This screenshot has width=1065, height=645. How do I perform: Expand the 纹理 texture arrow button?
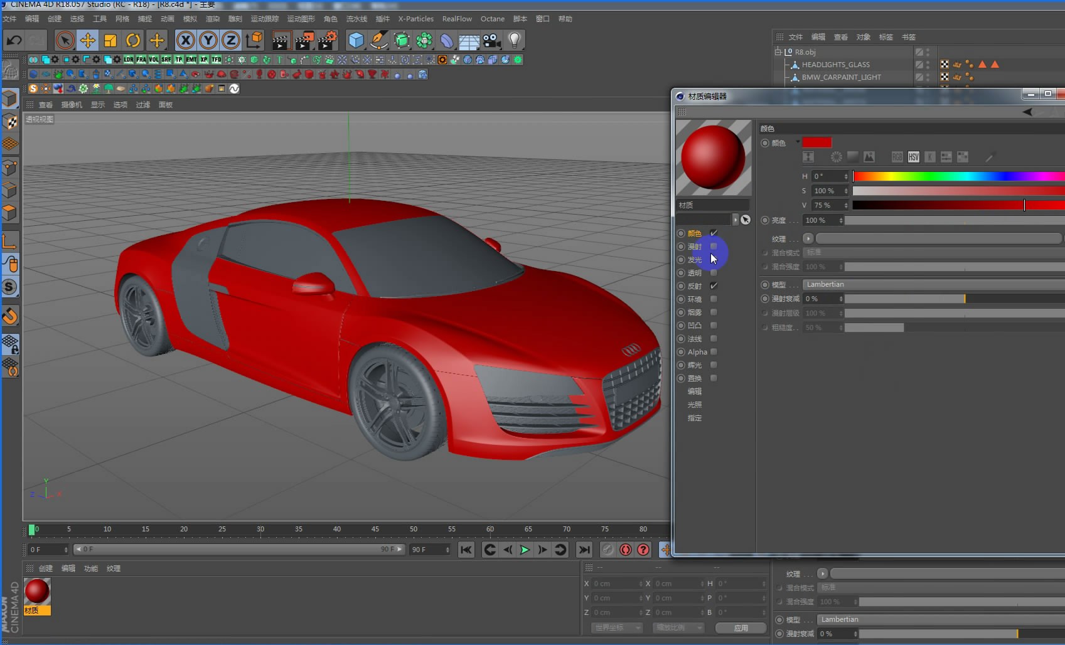(808, 238)
